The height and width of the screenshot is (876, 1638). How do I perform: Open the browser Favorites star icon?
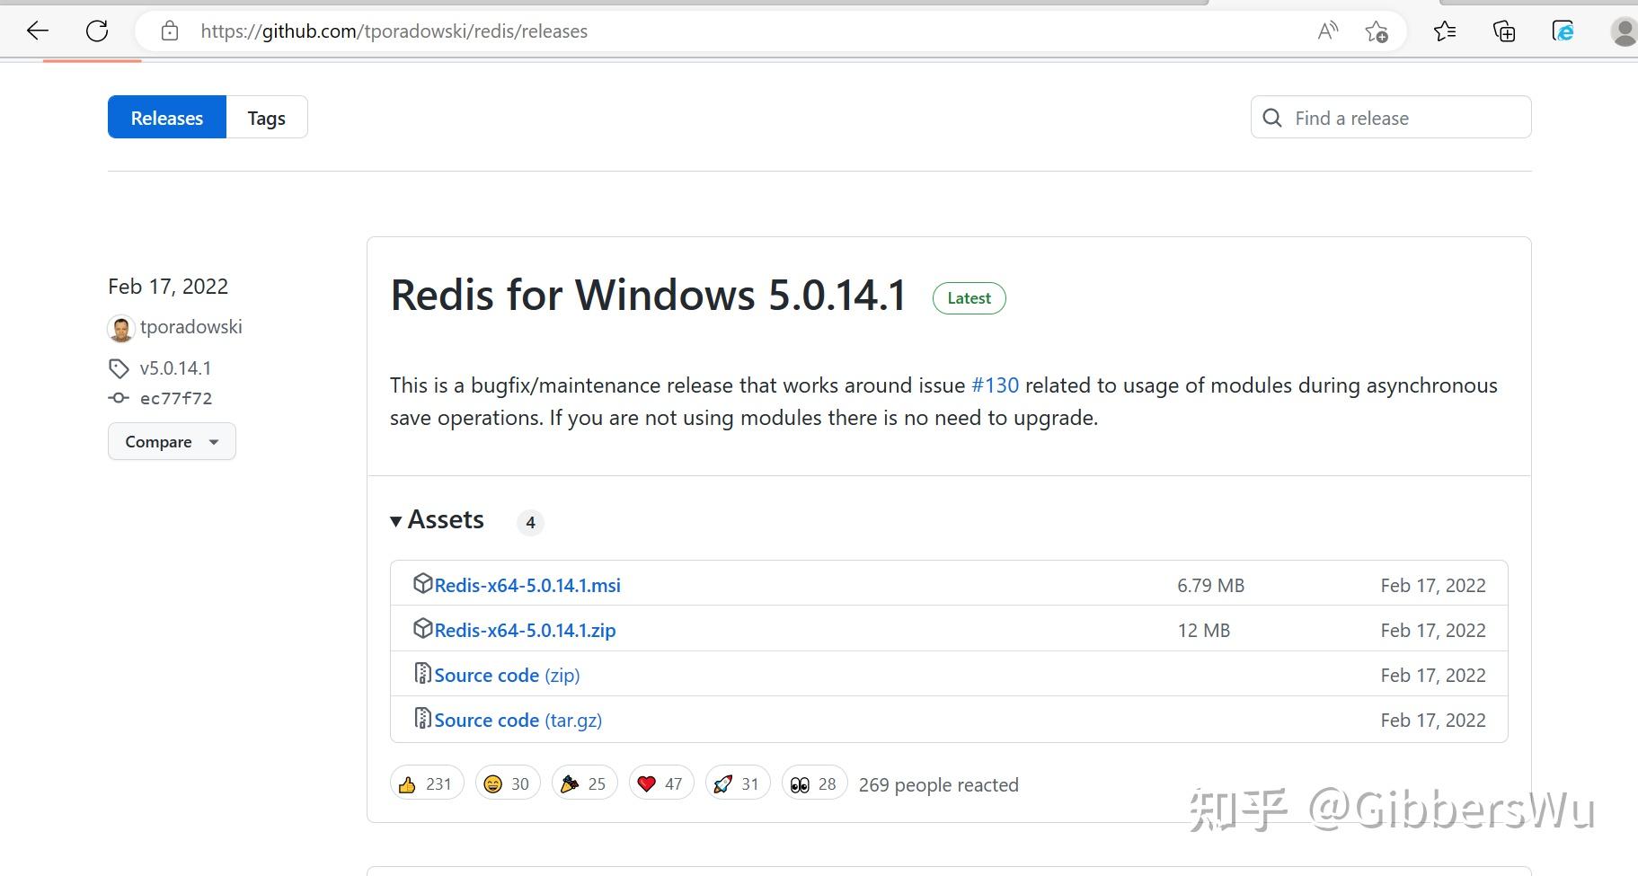tap(1446, 31)
